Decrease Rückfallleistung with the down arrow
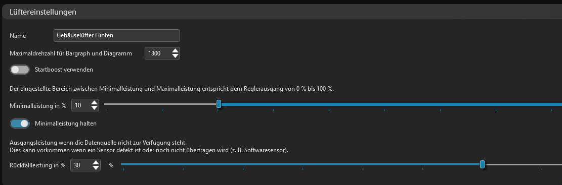562x185 pixels. coord(96,168)
